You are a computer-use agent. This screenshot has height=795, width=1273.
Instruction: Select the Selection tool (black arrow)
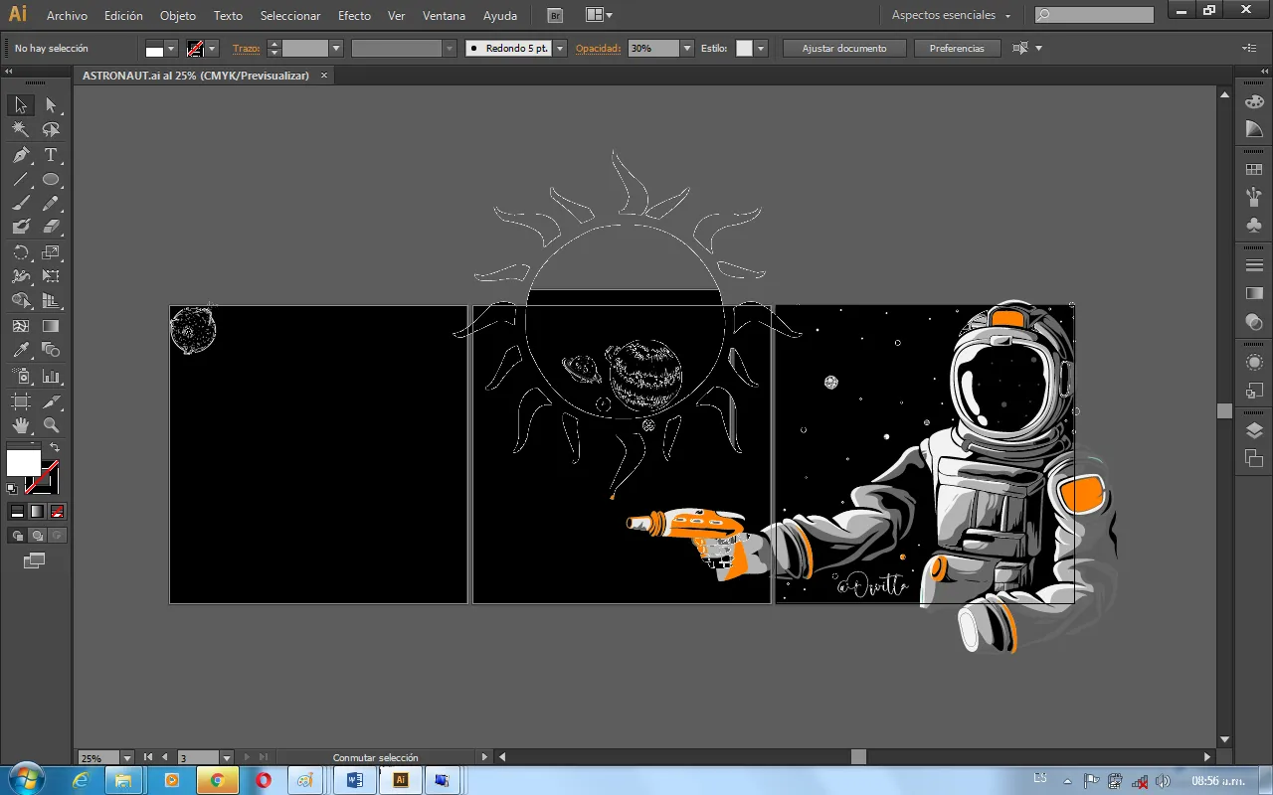pos(21,105)
